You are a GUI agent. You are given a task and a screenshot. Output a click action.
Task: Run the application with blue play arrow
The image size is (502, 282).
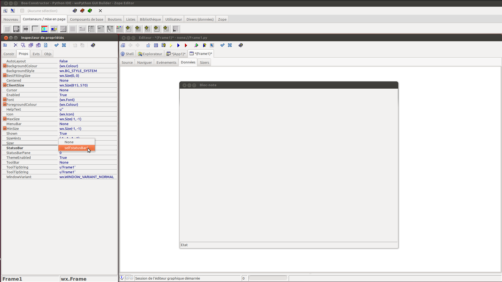[x=178, y=45]
